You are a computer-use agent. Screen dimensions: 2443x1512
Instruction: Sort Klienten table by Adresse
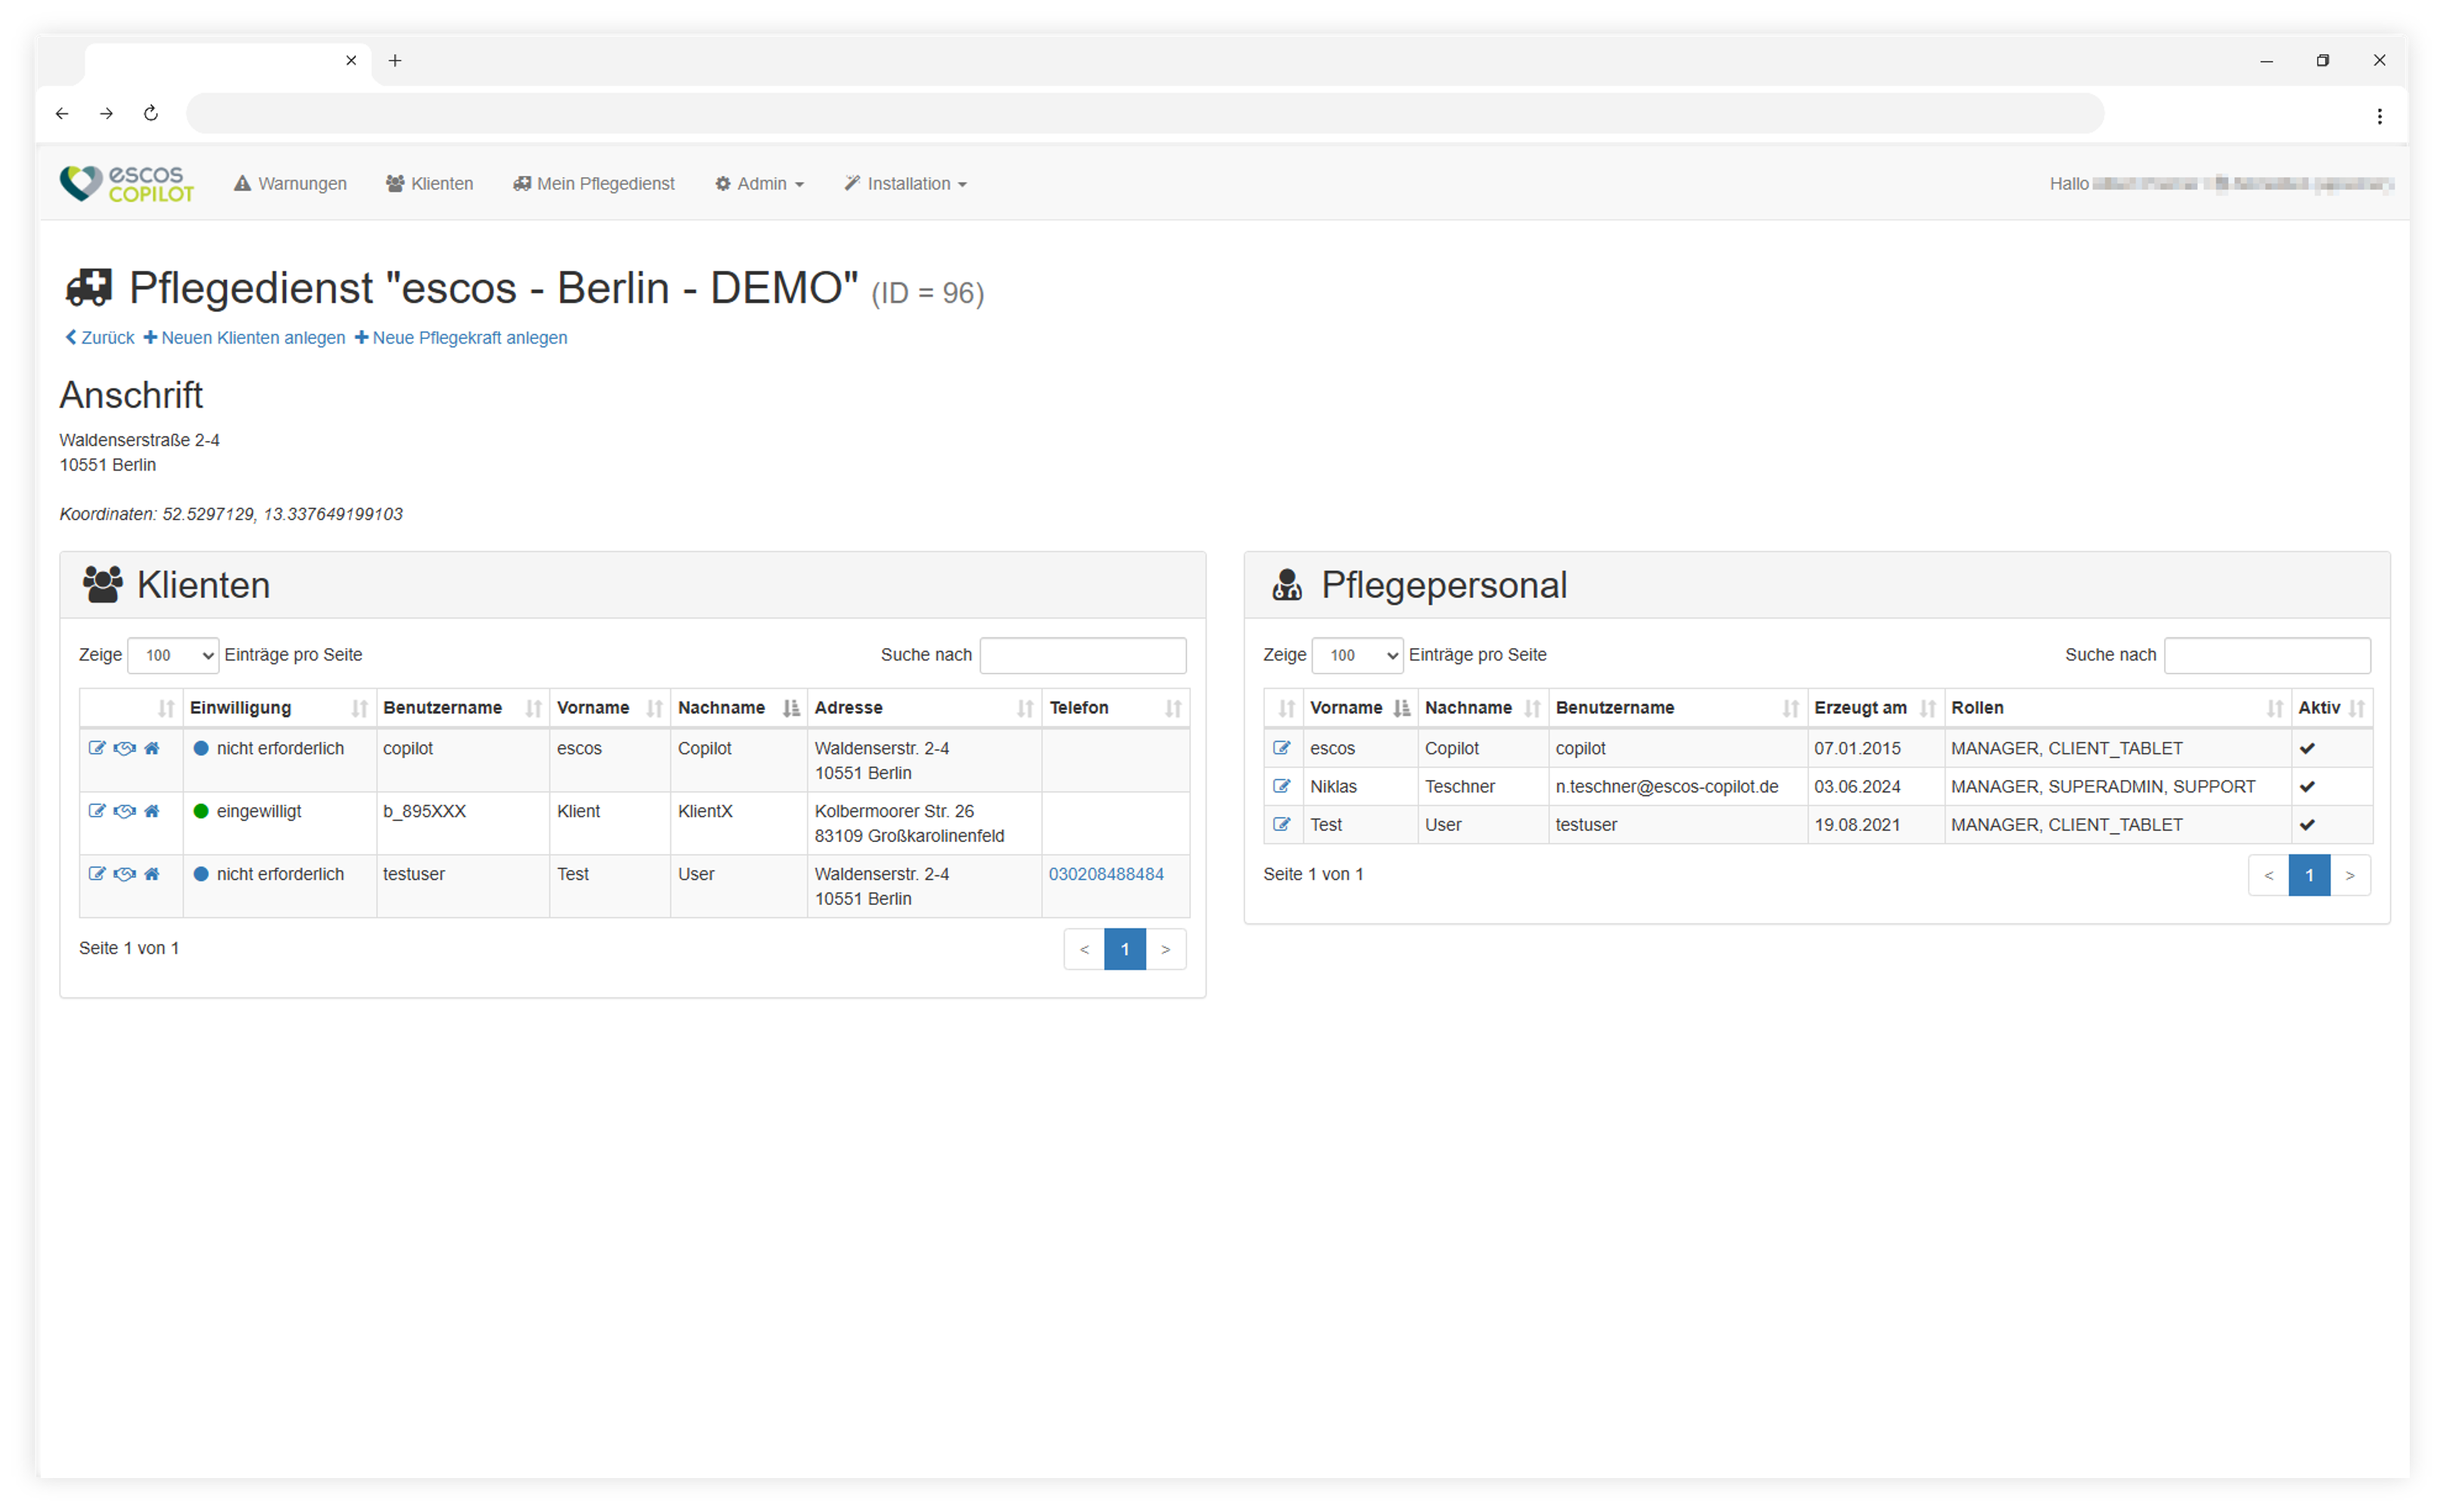(x=924, y=708)
